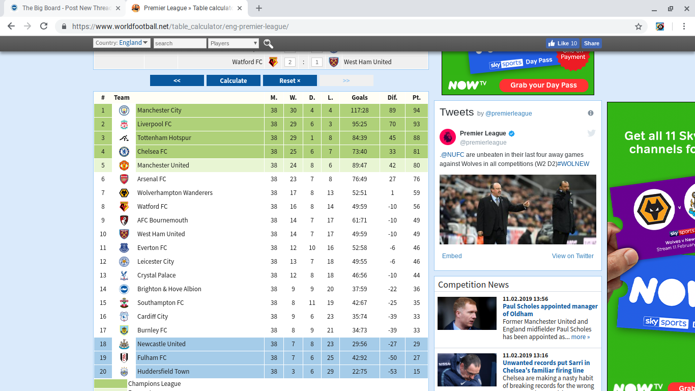
Task: Edit West Ham United away score box
Action: (x=317, y=62)
